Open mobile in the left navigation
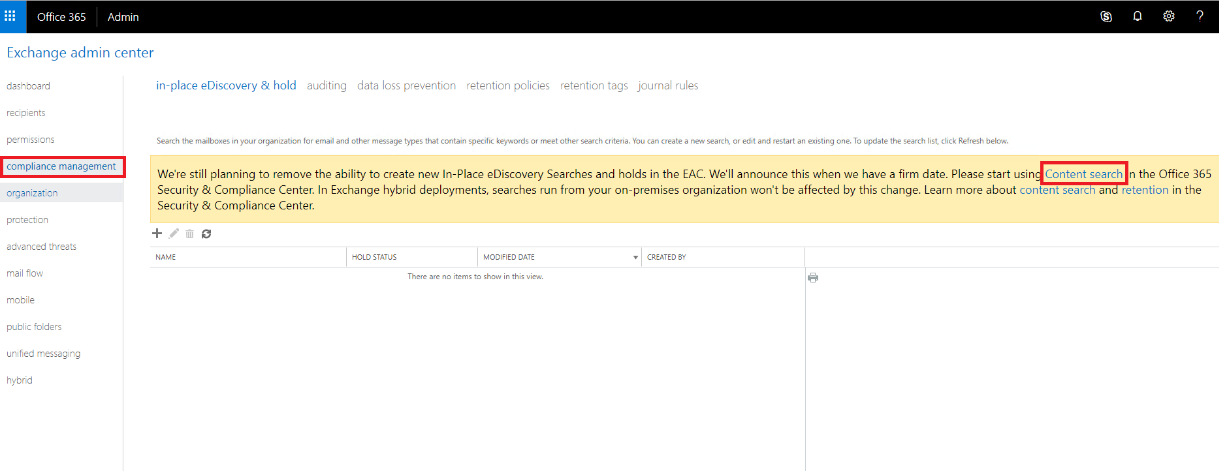 [x=21, y=300]
